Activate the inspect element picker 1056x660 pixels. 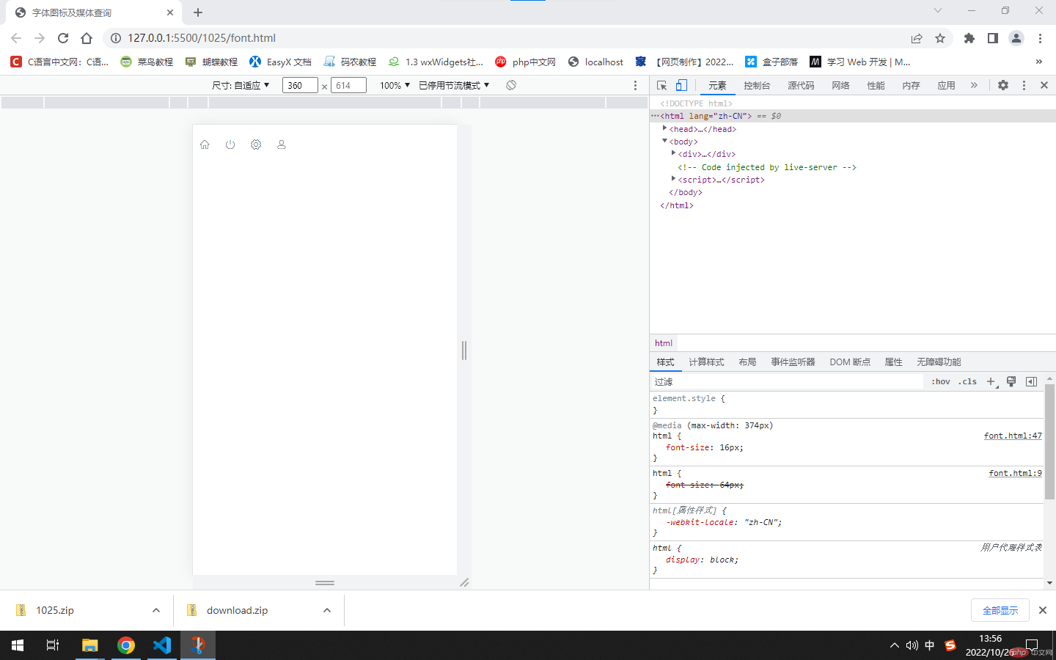[x=662, y=85]
